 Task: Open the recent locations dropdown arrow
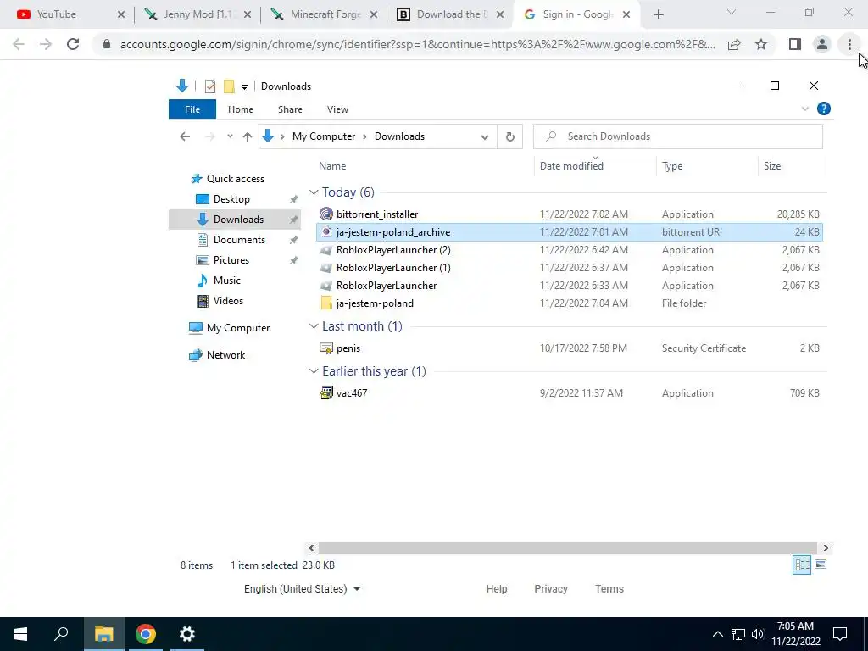point(230,136)
